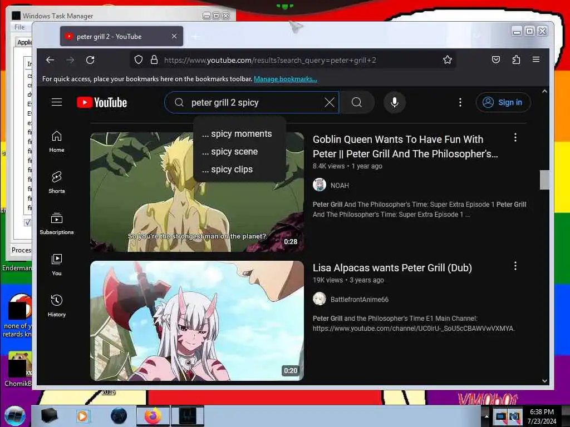Open Goblin Queen Wants To Have Fun video title

tap(405, 147)
